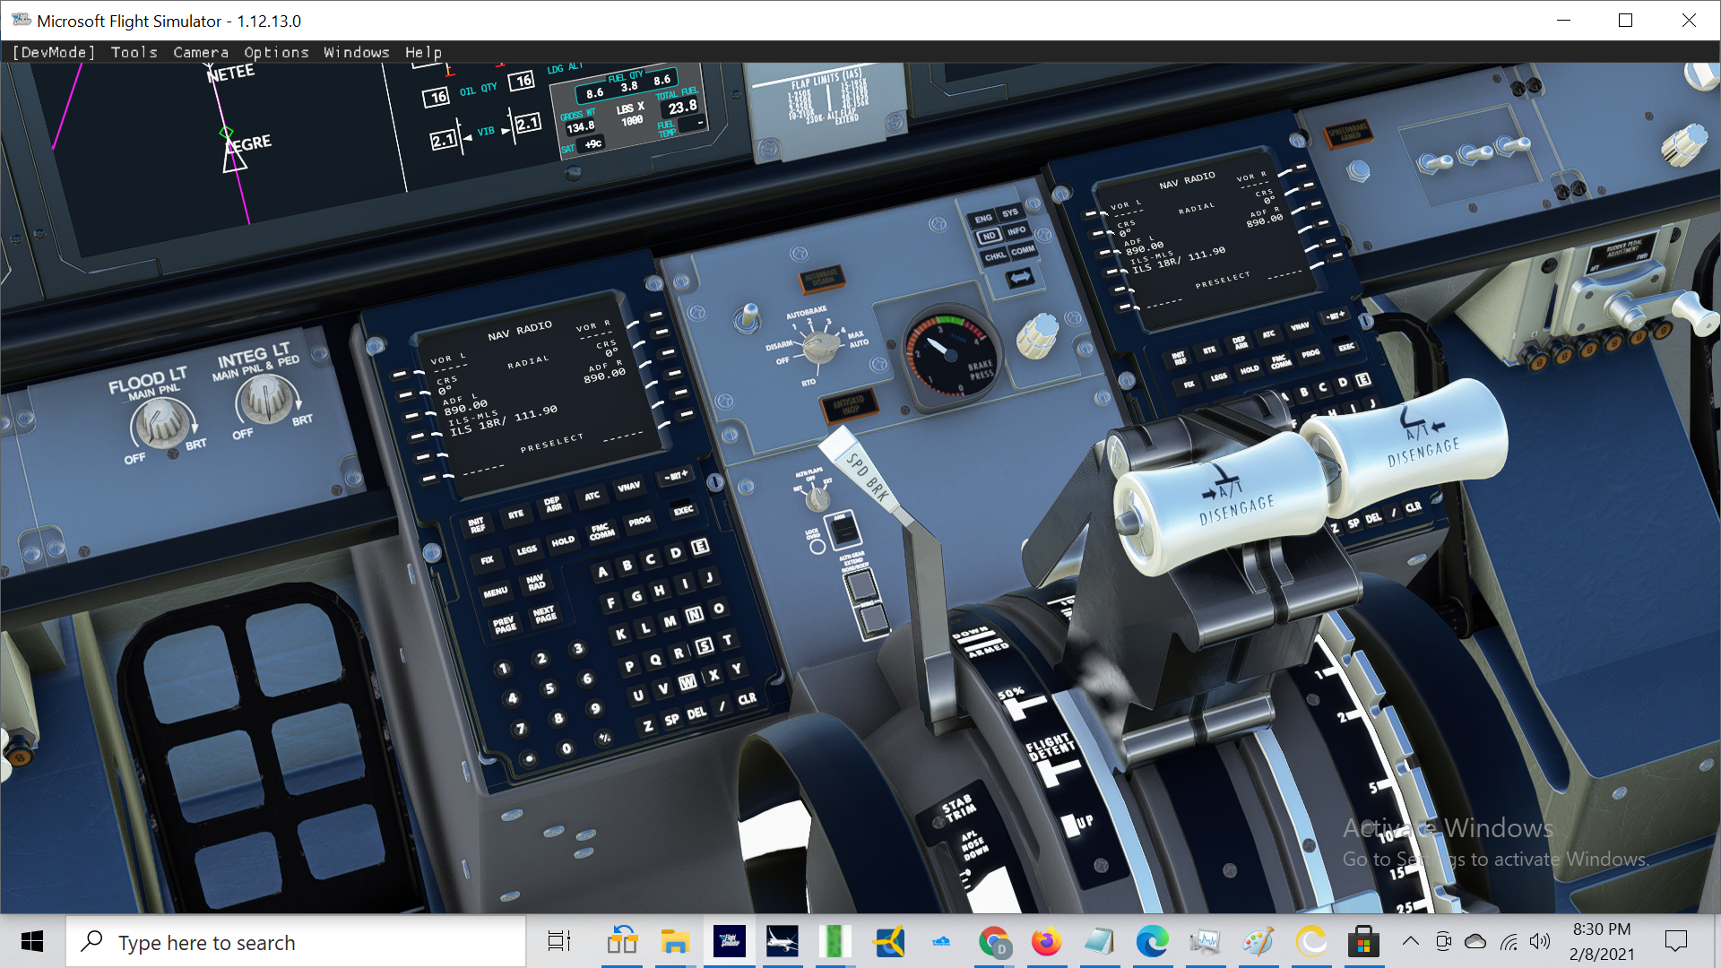Click the FIX key on the left CDU

pos(487,560)
